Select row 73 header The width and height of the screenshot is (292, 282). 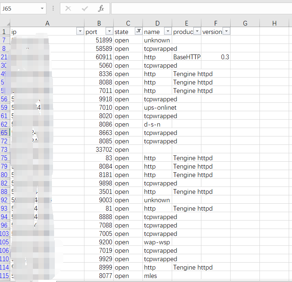5,149
